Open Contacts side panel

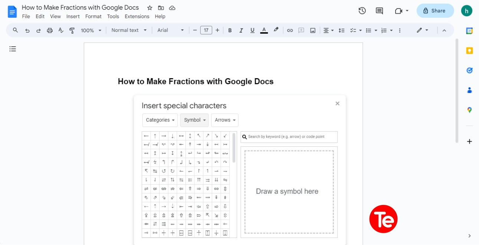pos(469,90)
